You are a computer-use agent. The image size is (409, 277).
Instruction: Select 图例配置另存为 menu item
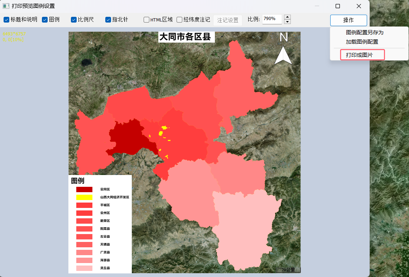point(365,33)
